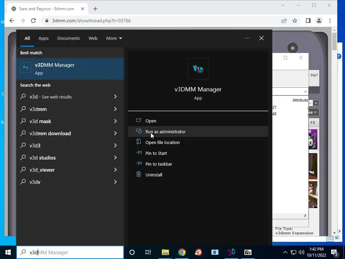Switch to the Apps search tab

coord(43,38)
